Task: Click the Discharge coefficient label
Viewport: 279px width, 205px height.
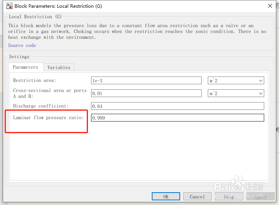Action: click(41, 106)
